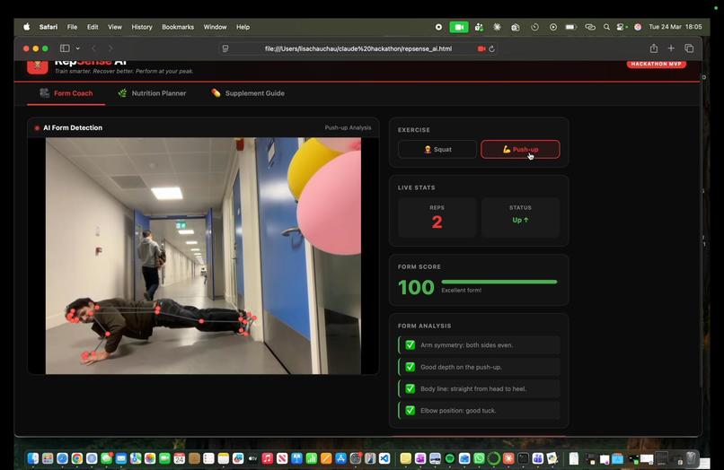Open the File menu

tap(73, 27)
